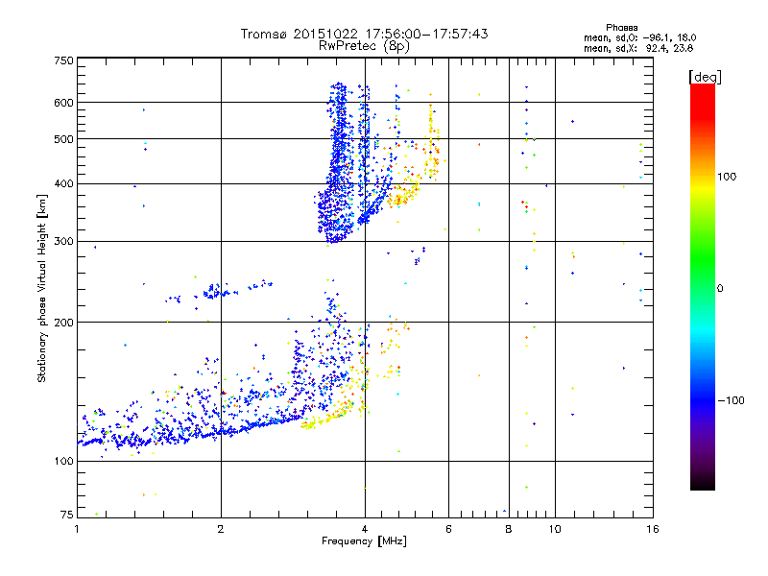
Task: Click the x-axis tick label '1'
Action: tap(77, 529)
